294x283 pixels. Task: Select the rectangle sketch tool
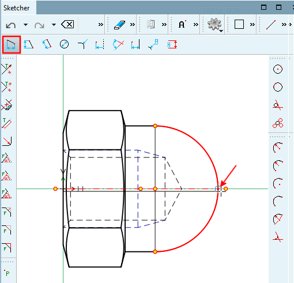(x=239, y=24)
